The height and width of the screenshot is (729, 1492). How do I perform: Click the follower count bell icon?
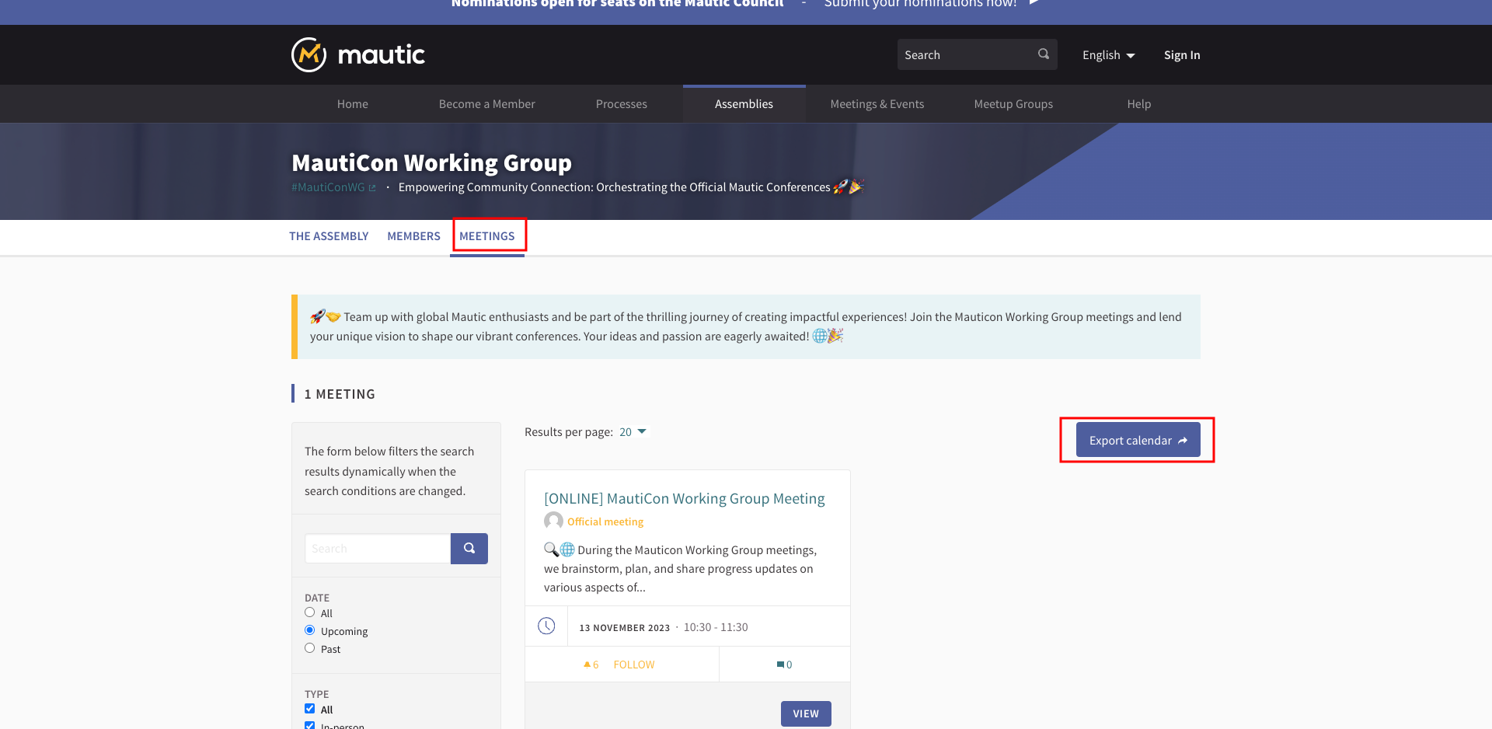587,664
